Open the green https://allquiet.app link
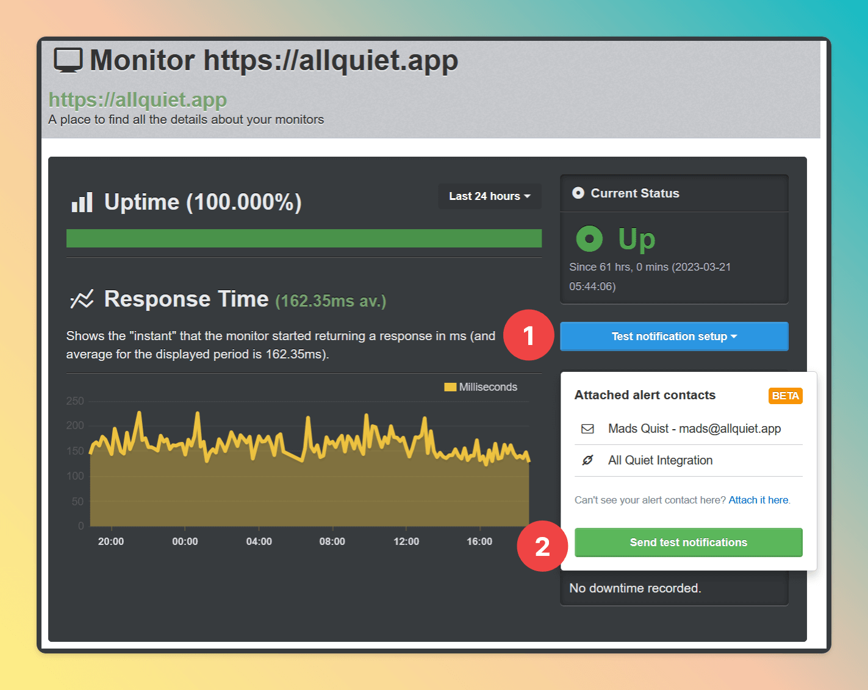Viewport: 868px width, 690px height. tap(138, 99)
